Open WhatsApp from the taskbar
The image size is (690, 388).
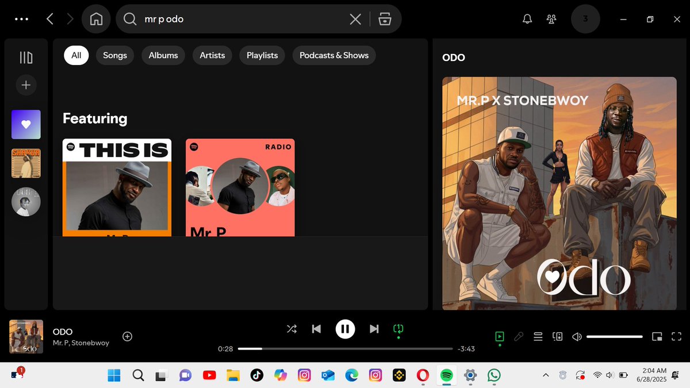pos(494,375)
